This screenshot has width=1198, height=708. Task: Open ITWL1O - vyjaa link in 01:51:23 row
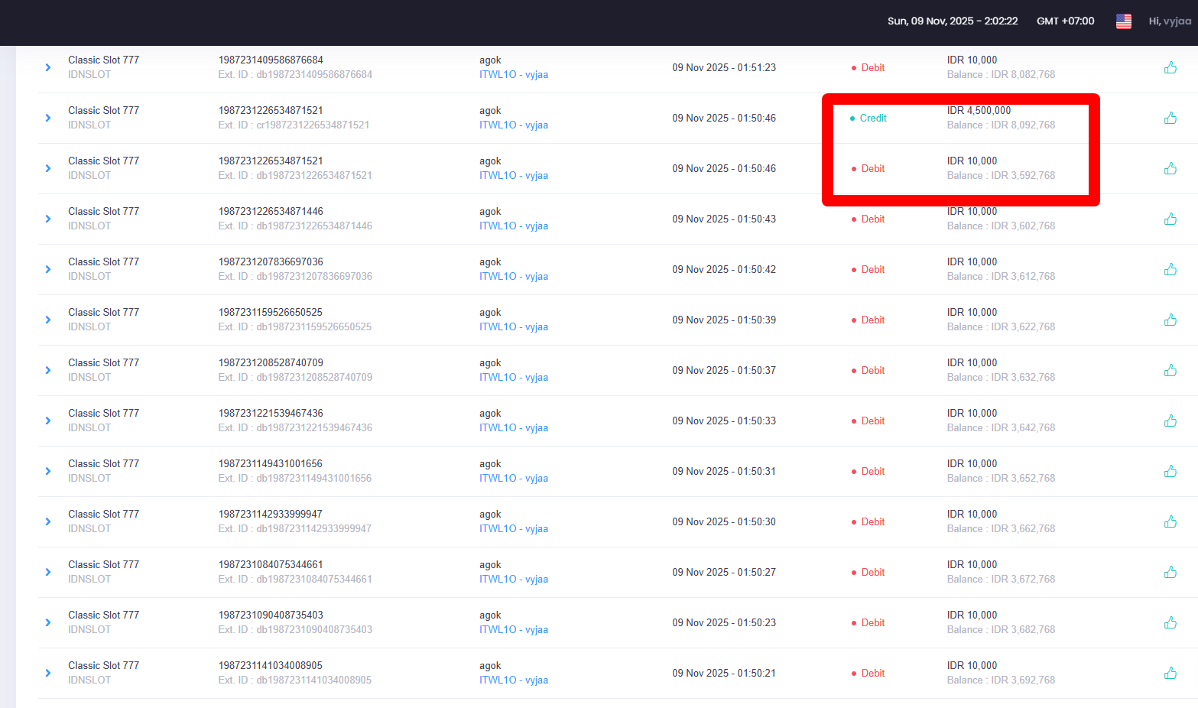pyautogui.click(x=514, y=75)
